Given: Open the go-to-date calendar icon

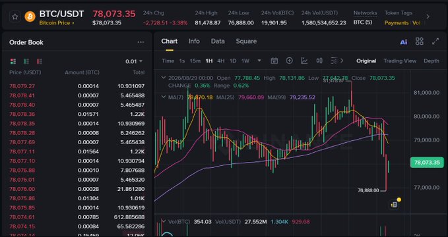Looking at the screenshot, I should pos(274,61).
